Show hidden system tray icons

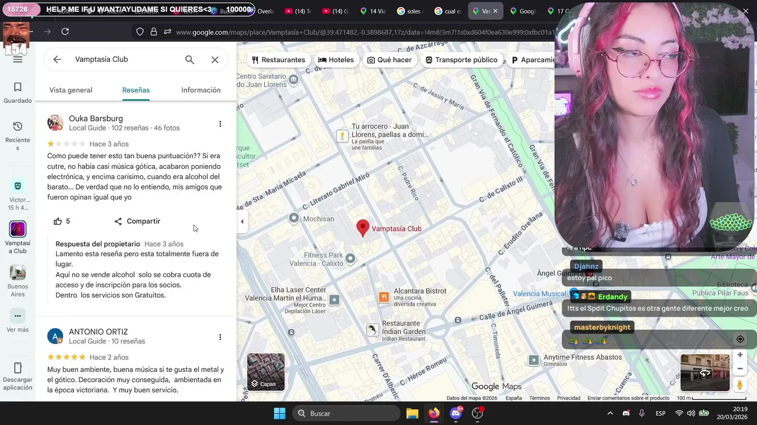pyautogui.click(x=610, y=413)
